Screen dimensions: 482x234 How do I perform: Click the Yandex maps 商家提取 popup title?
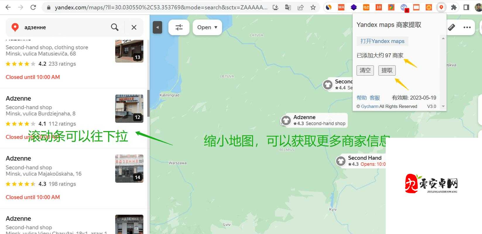tap(389, 25)
